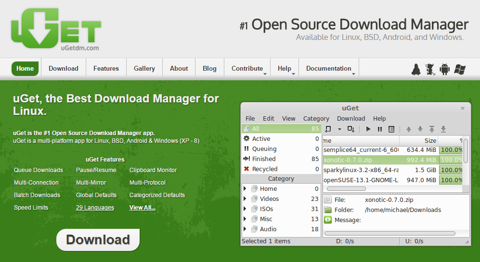Click the download list vertical scrollbar
Viewport: 480px width, 262px height.
[x=466, y=151]
